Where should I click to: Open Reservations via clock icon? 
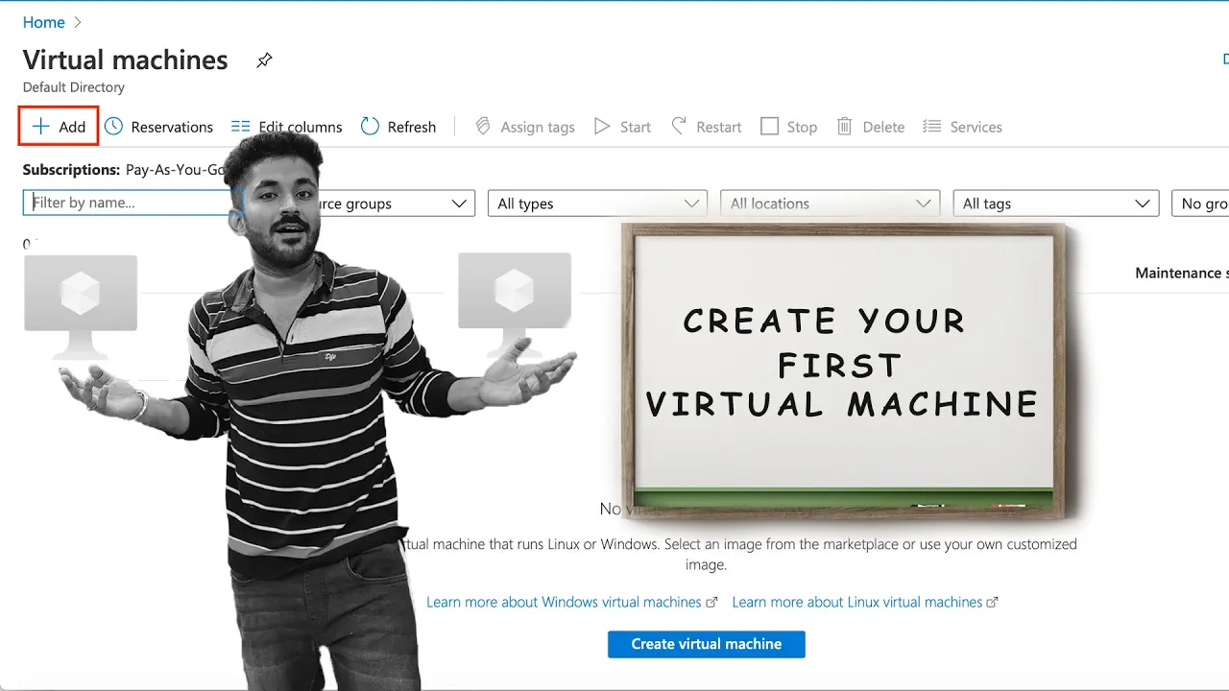pyautogui.click(x=113, y=127)
